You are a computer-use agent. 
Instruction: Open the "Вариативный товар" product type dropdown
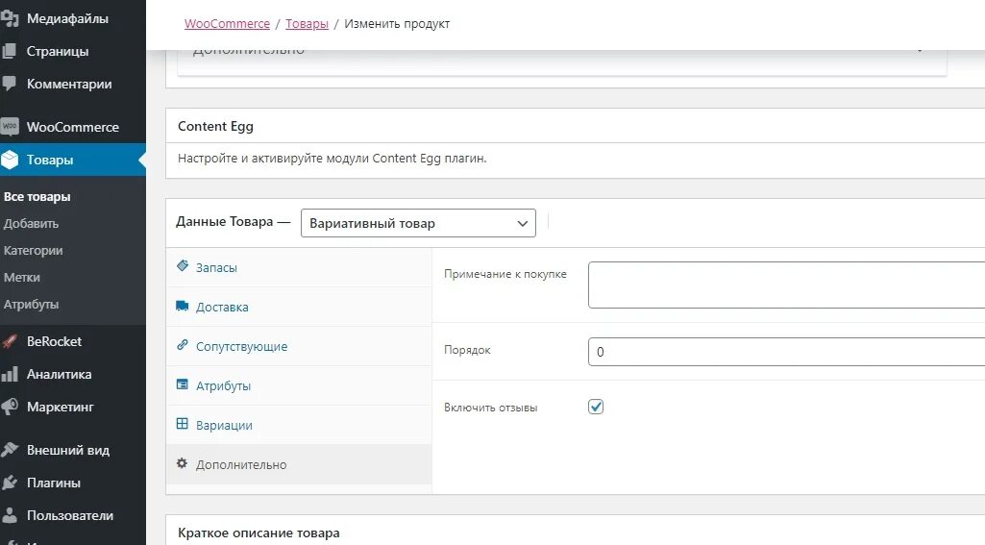pyautogui.click(x=418, y=223)
